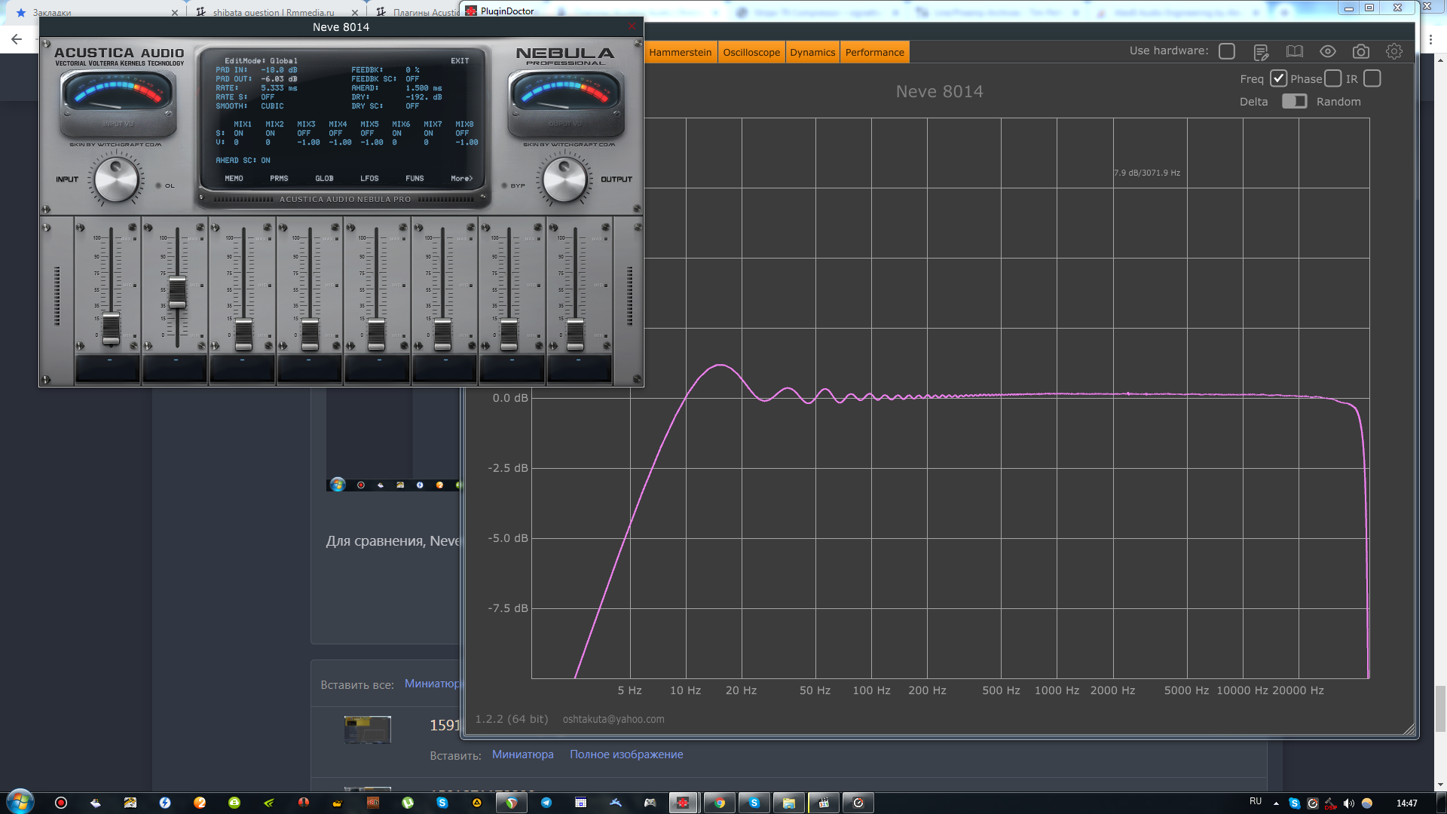Switch to the Hammerstein tab
This screenshot has width=1447, height=814.
click(680, 52)
